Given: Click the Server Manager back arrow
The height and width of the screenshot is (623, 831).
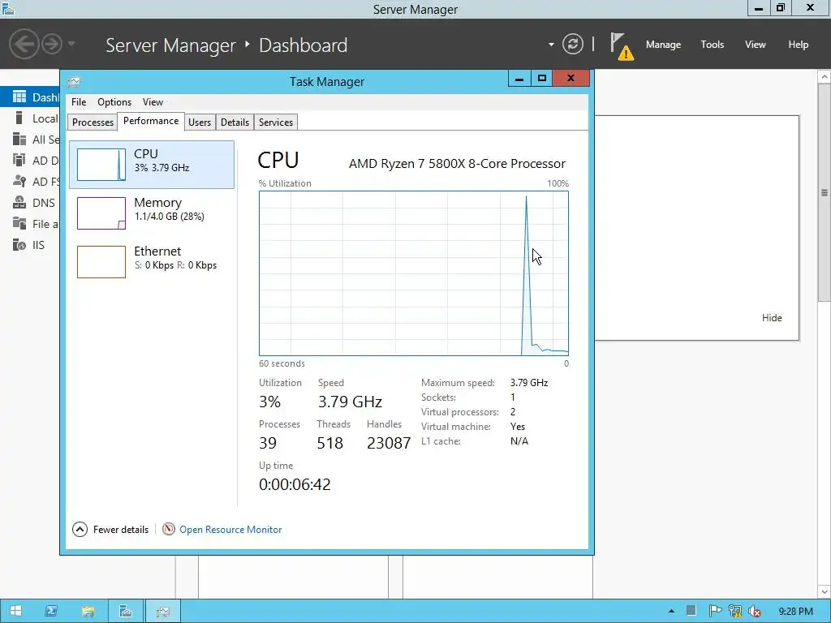Looking at the screenshot, I should [24, 44].
